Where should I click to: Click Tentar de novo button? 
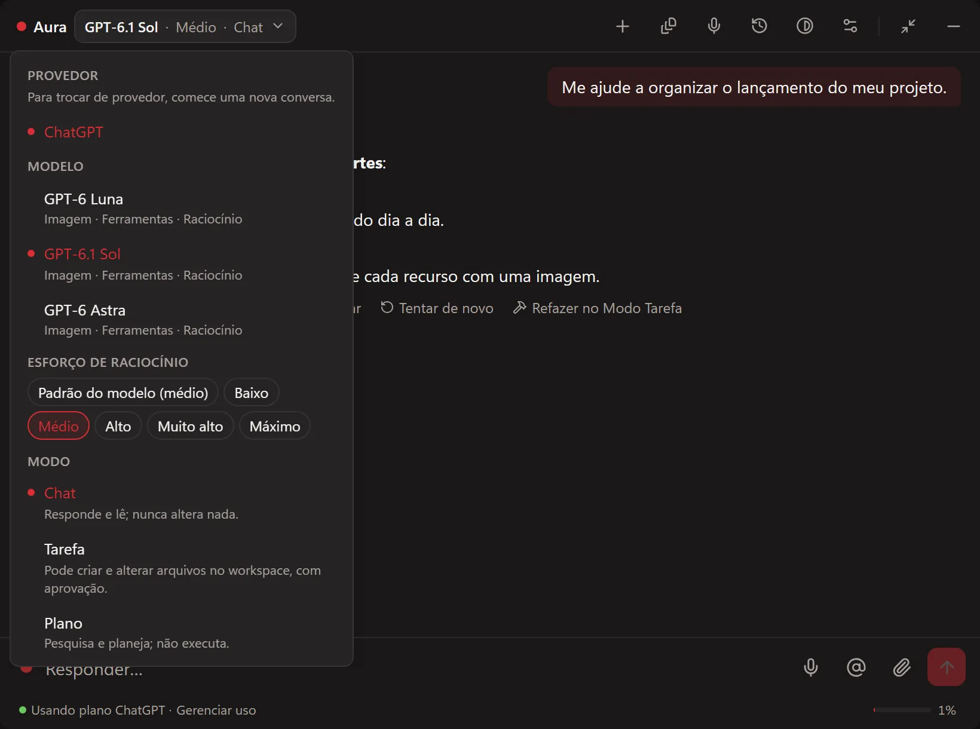click(x=437, y=308)
